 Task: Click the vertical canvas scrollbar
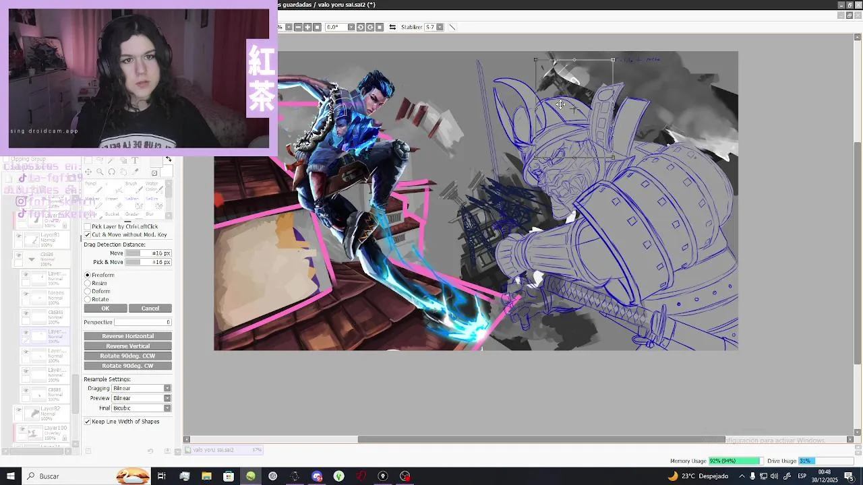click(x=858, y=253)
